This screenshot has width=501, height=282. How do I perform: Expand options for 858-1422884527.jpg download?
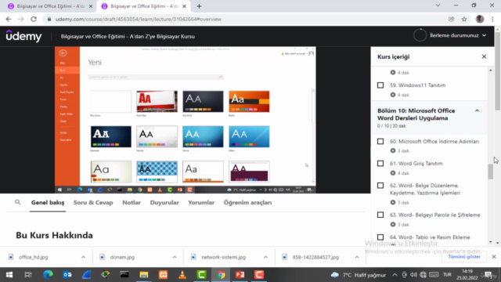(357, 257)
